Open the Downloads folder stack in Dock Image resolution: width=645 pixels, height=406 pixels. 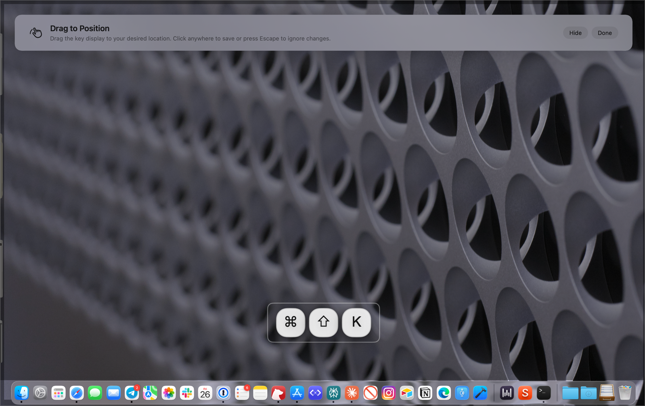coord(588,393)
